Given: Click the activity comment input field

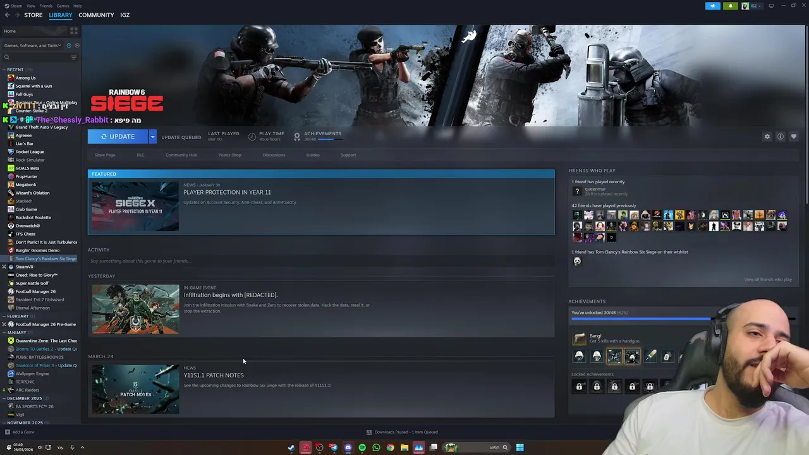Looking at the screenshot, I should tap(321, 261).
